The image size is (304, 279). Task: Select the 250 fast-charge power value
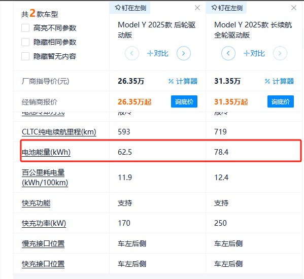point(220,223)
